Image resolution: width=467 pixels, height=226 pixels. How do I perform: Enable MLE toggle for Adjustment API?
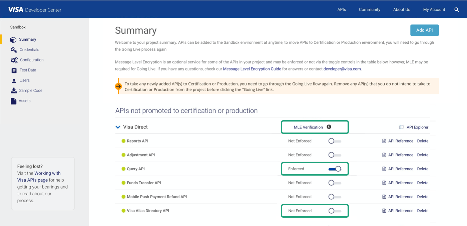[335, 155]
